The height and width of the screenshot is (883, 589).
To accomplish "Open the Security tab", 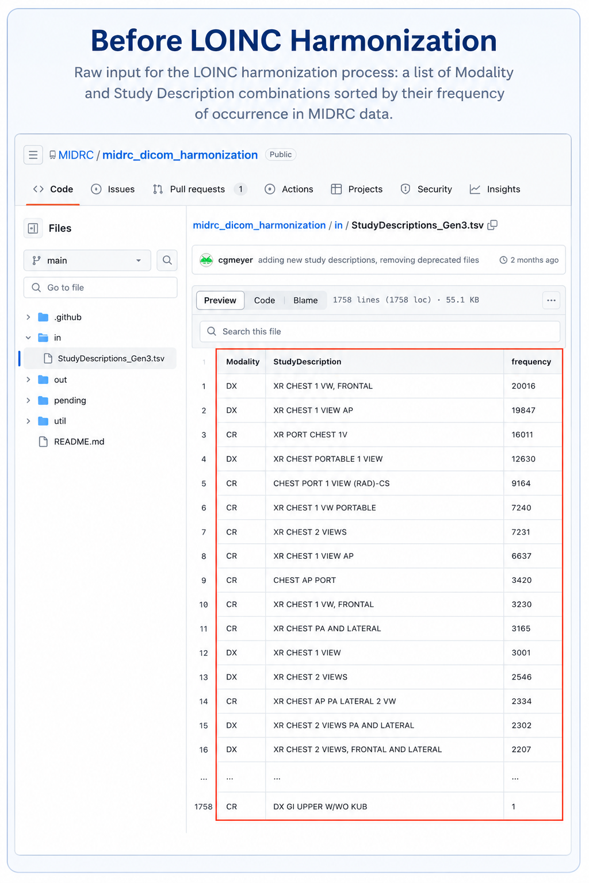I will tap(426, 189).
